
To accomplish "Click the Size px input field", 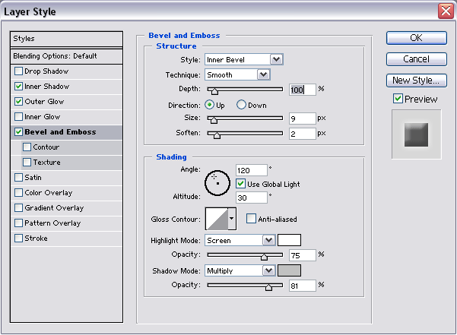I will (x=302, y=119).
